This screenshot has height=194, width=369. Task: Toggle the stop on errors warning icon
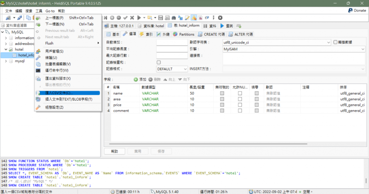194,18
